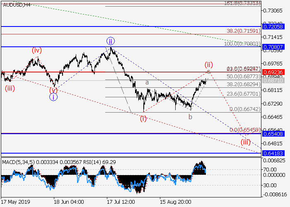Click the red (iv) wave label
290x207 pixels.
(37, 51)
